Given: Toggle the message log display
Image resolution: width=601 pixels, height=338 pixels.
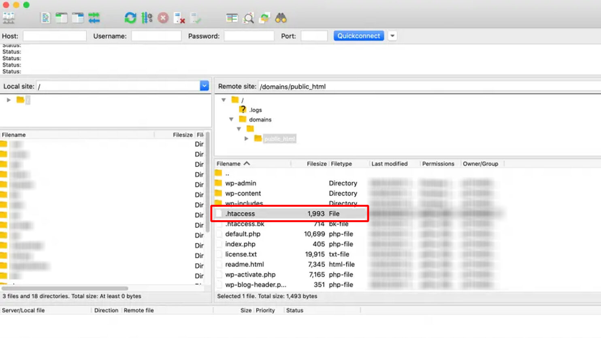Looking at the screenshot, I should [x=45, y=18].
